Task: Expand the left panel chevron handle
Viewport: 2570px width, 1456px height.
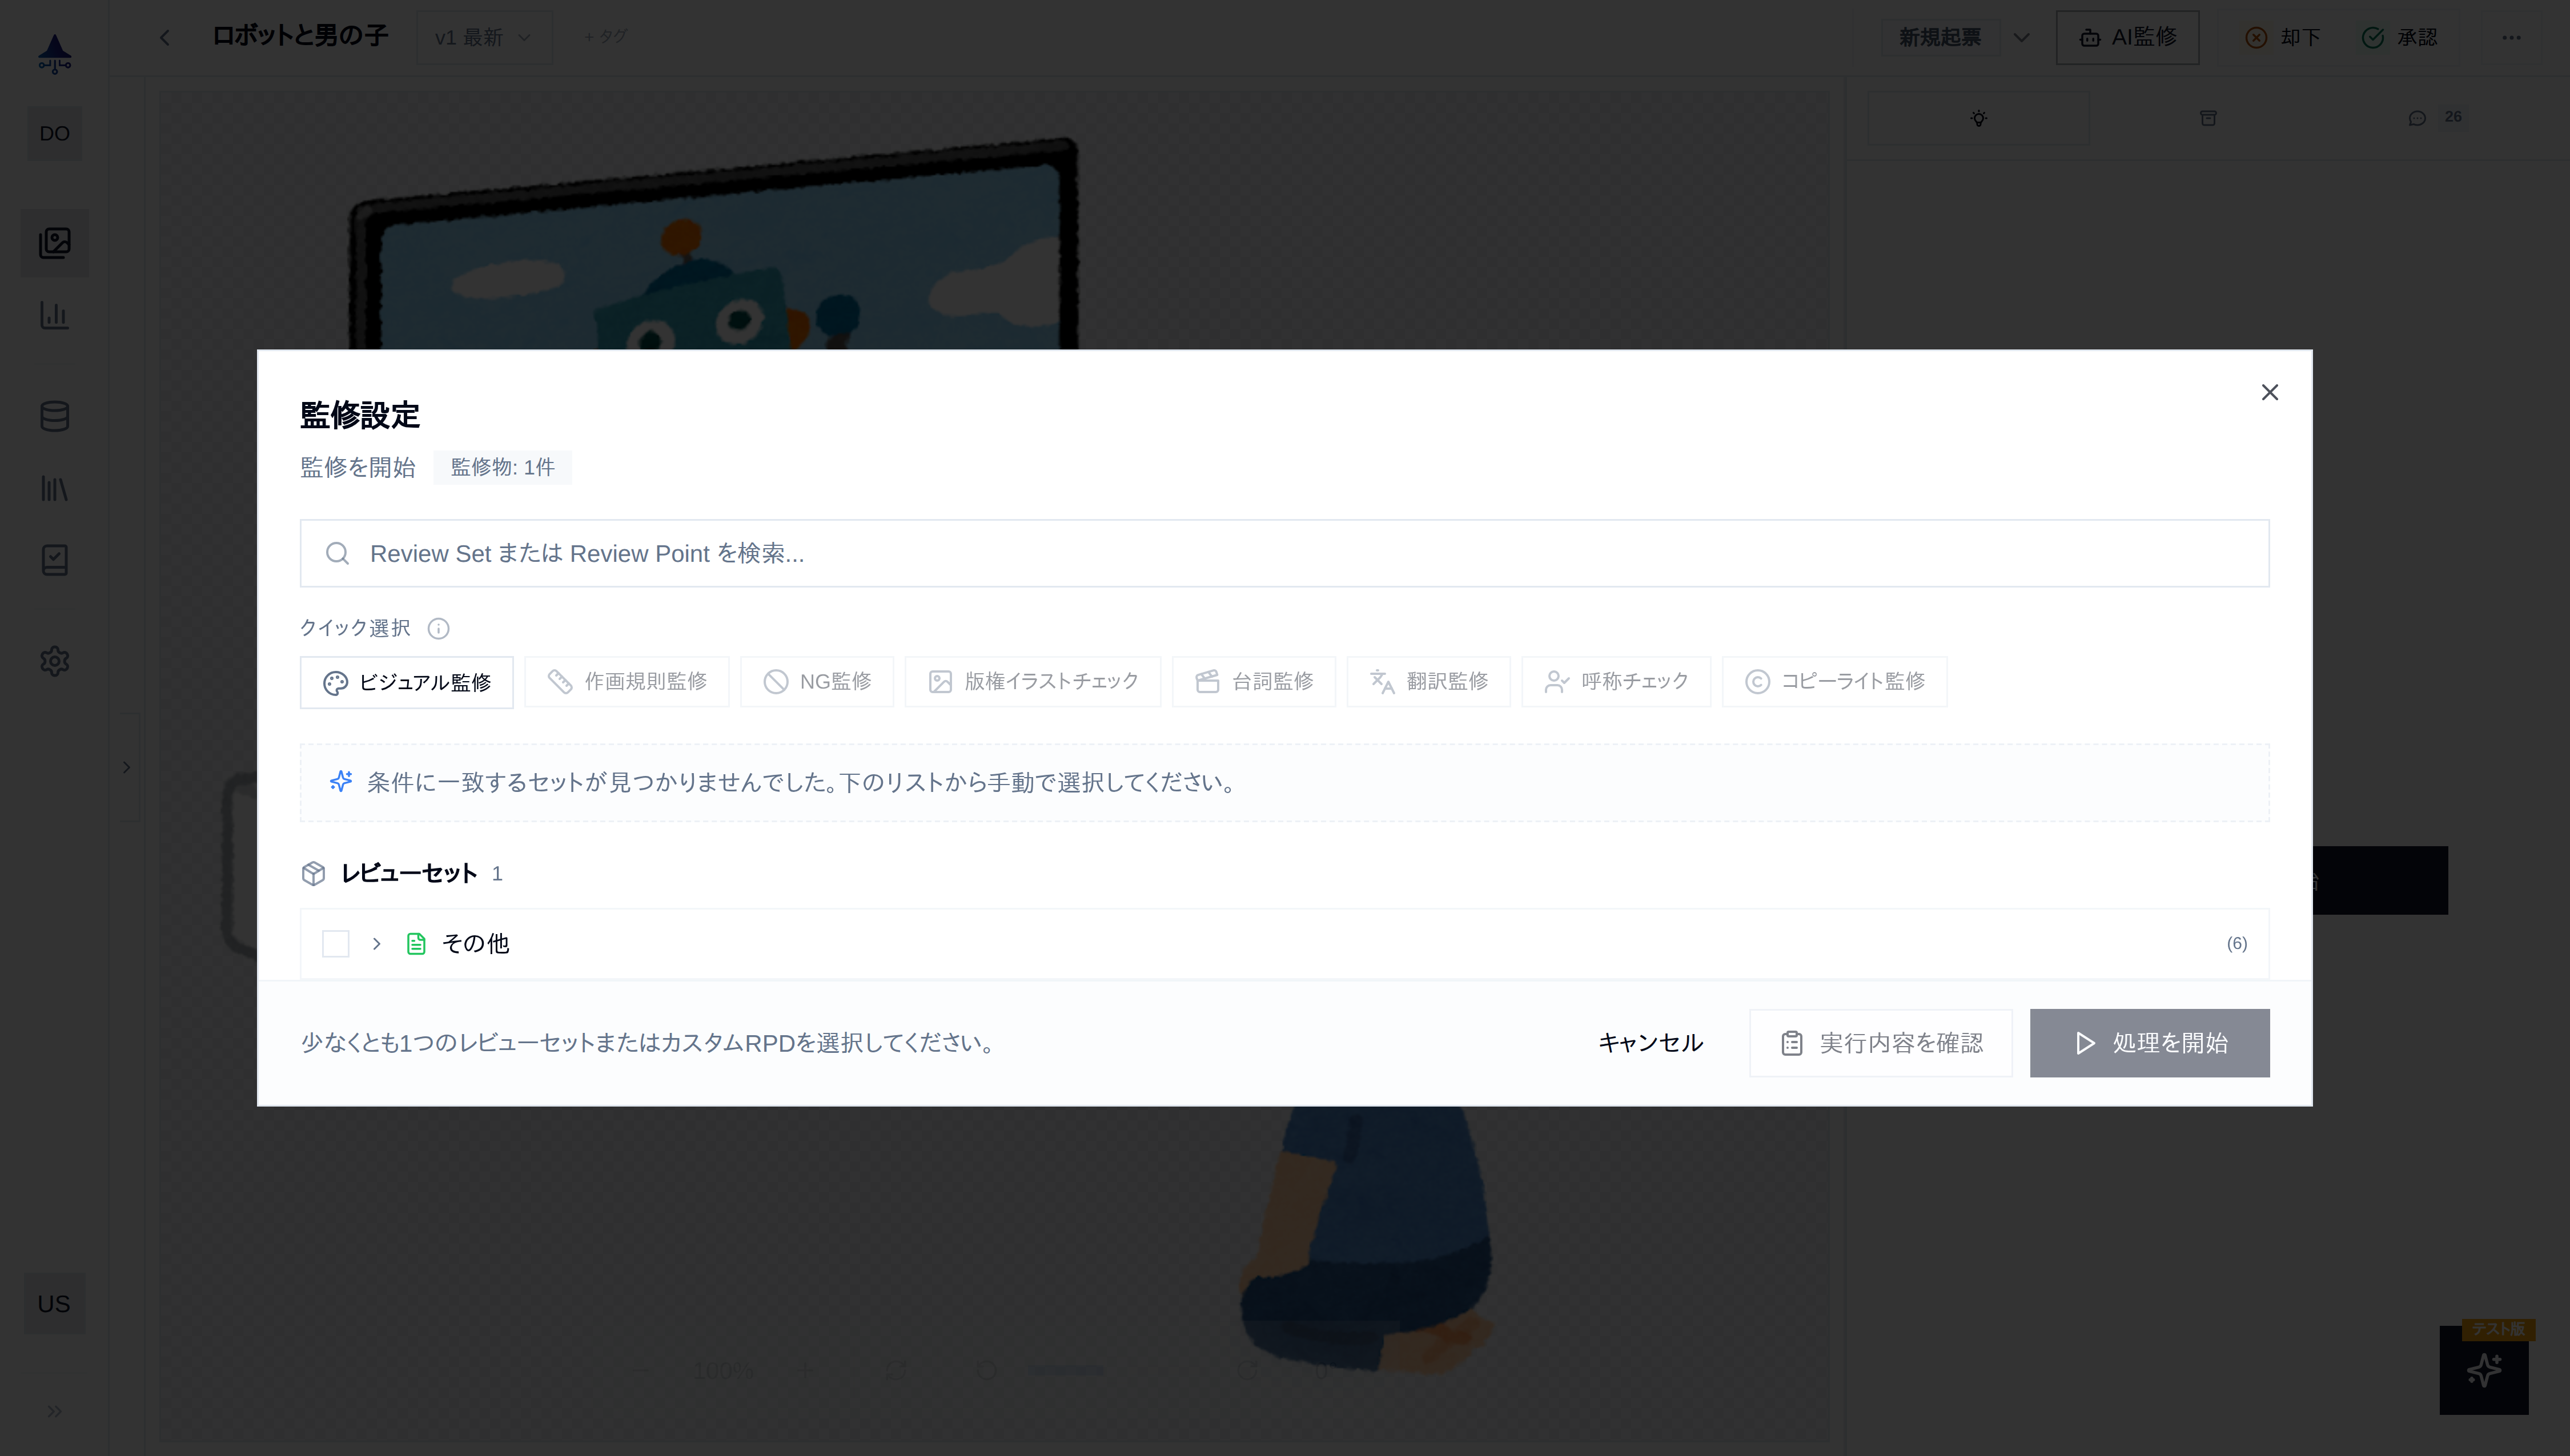Action: point(127,767)
